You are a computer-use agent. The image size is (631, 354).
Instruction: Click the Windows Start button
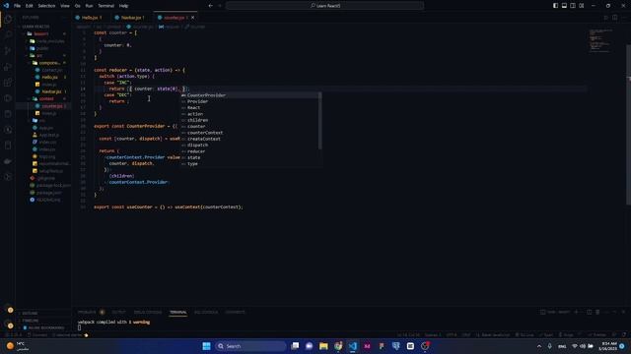(x=206, y=346)
